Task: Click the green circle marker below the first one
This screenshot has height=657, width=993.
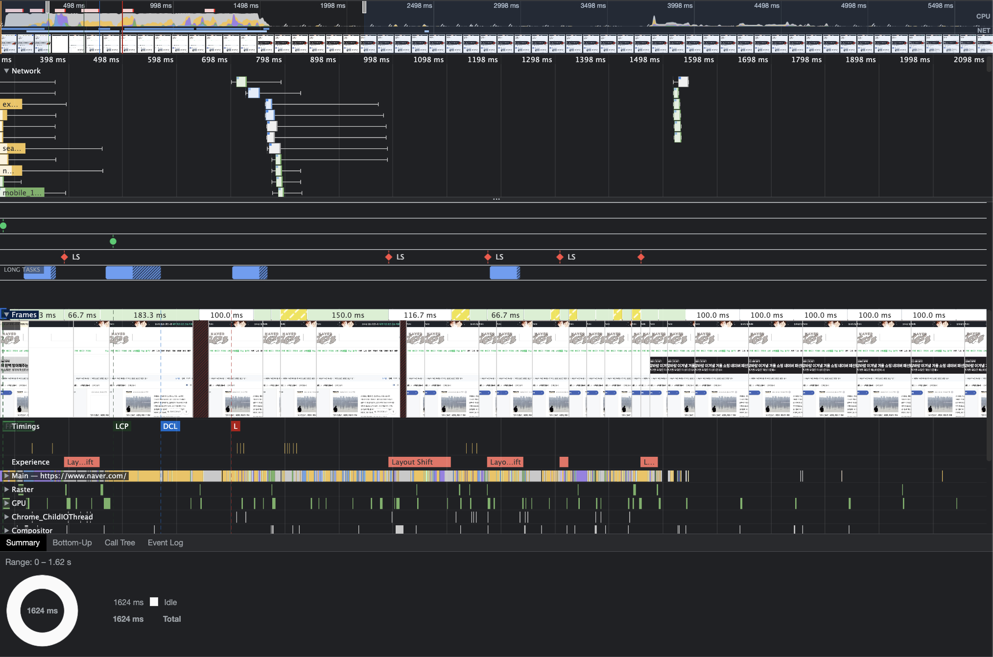Action: tap(113, 241)
